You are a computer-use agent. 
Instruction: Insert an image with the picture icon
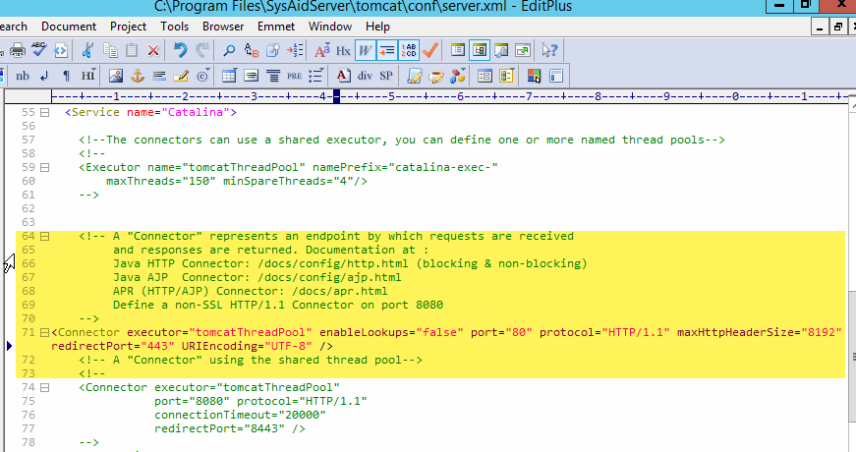115,76
